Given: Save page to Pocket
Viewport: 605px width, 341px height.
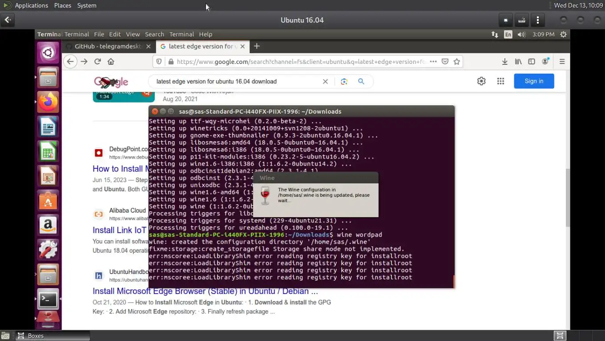Looking at the screenshot, I should [445, 62].
